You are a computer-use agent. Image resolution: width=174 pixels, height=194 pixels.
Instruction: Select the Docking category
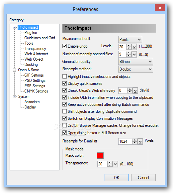tap(31, 65)
